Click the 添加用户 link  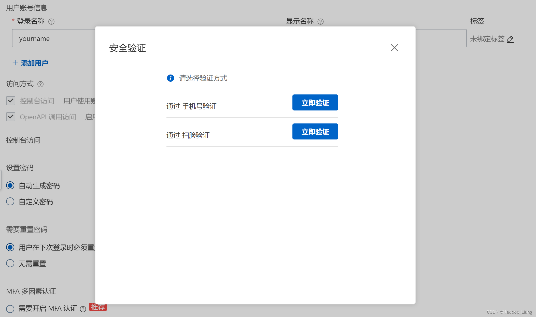click(35, 63)
